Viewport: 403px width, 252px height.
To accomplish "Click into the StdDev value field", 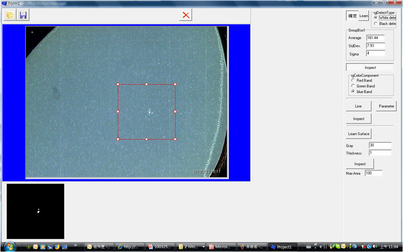I will coord(375,46).
